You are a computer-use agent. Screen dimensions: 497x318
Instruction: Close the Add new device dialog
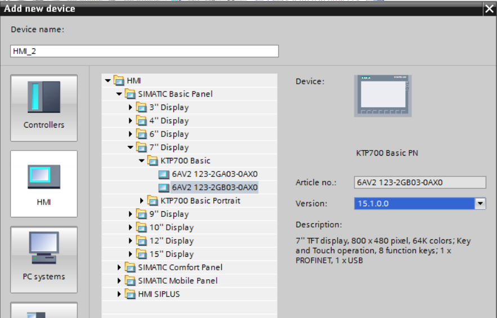[489, 8]
